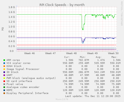Click the 'PWM block (analogue audio output)' label

pyautogui.click(x=31, y=78)
